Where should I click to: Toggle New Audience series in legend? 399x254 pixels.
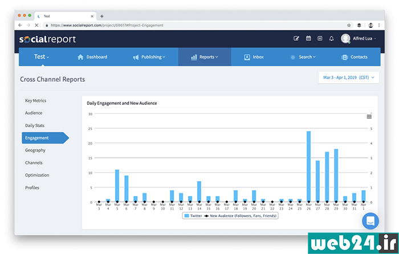coord(240,216)
